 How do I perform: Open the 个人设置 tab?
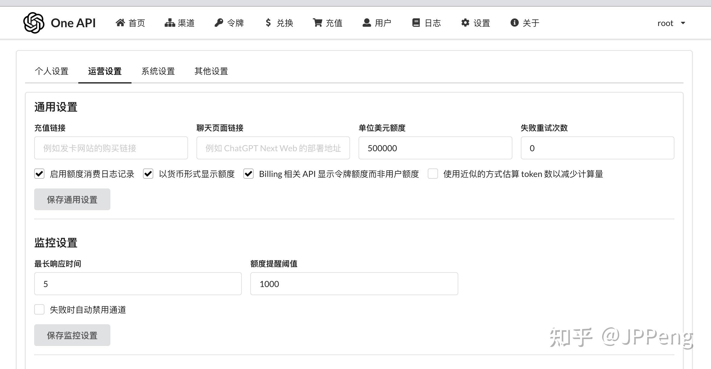[x=52, y=71]
